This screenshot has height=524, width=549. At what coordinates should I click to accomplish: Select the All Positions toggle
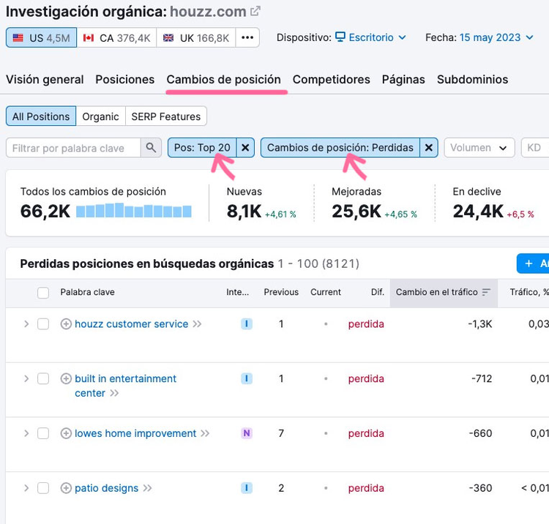[41, 116]
